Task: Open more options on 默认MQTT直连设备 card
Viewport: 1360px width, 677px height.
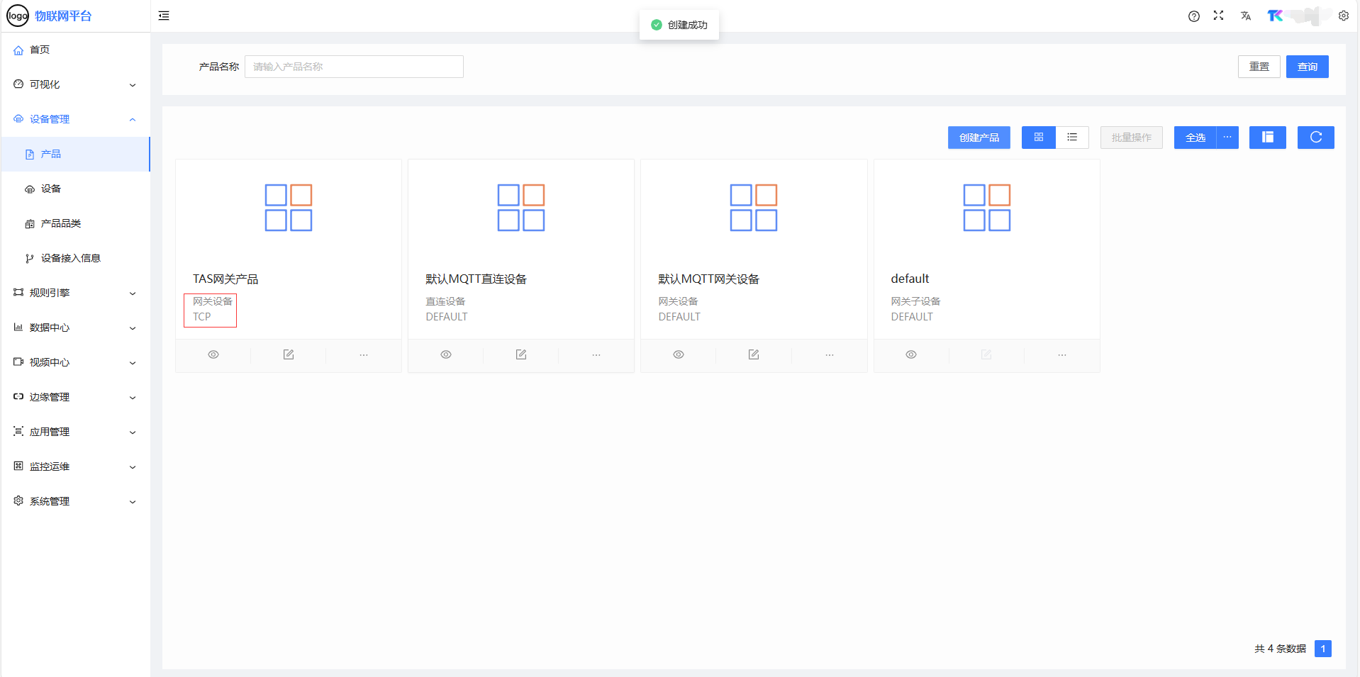Action: click(x=596, y=354)
